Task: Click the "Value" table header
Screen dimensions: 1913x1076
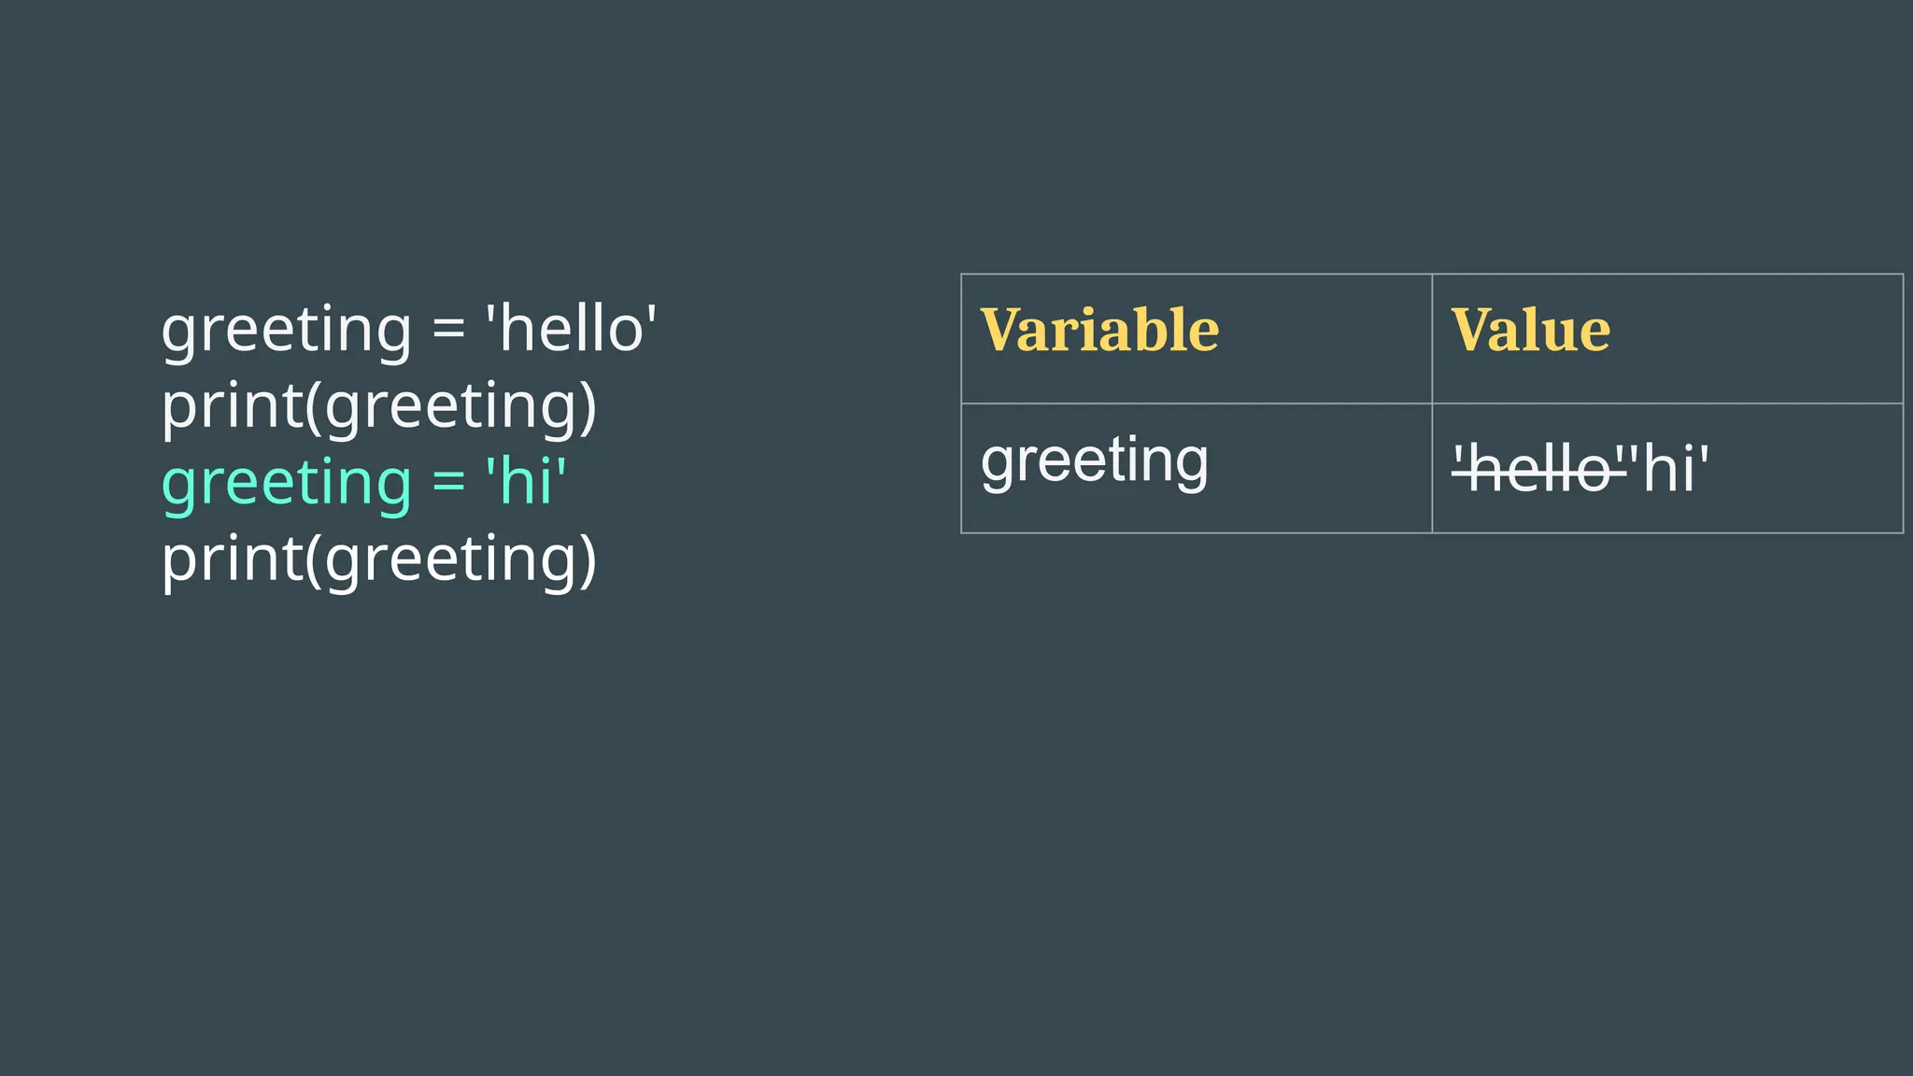Action: point(1530,331)
